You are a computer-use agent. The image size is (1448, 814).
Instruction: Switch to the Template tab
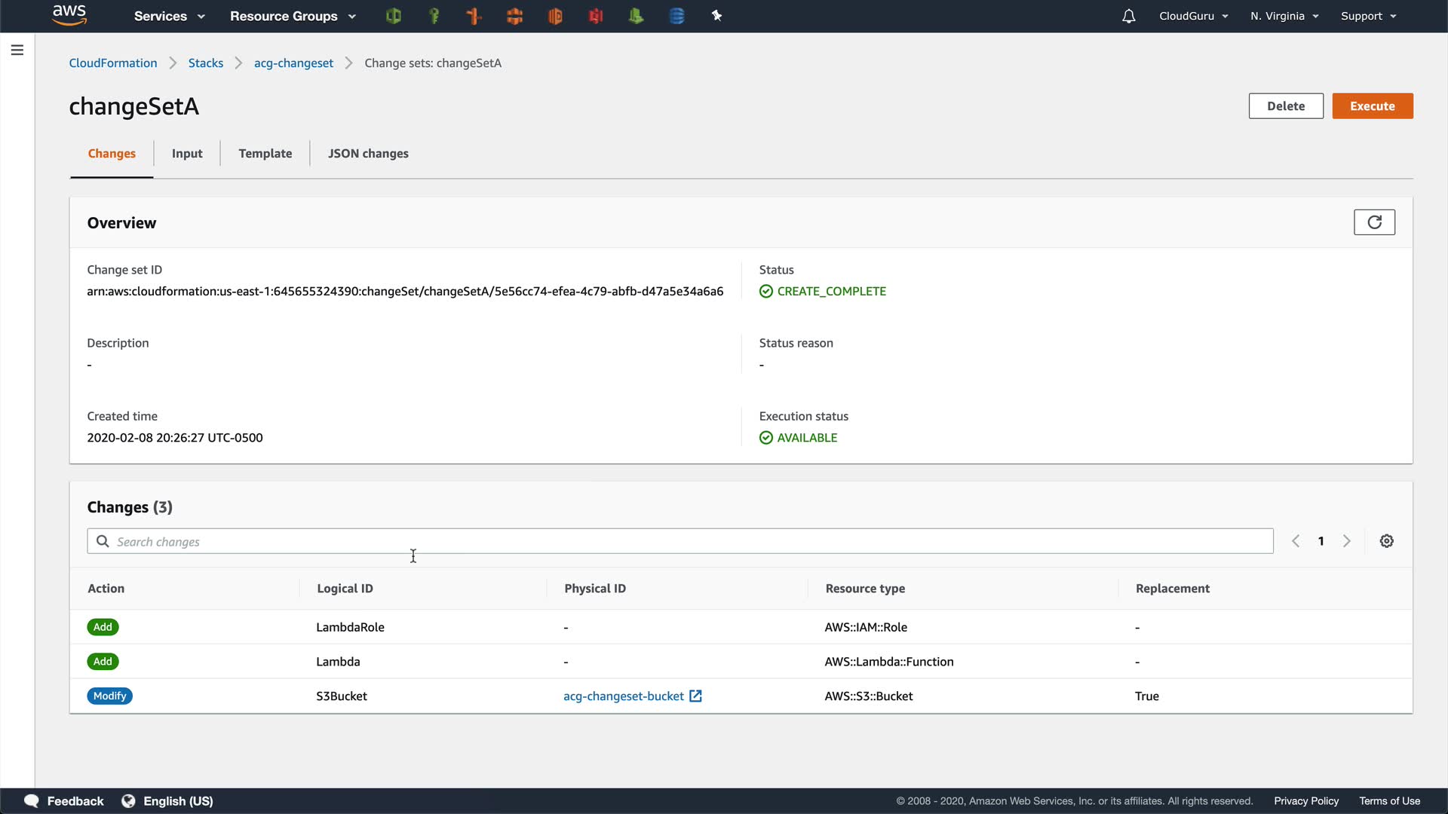pos(265,154)
